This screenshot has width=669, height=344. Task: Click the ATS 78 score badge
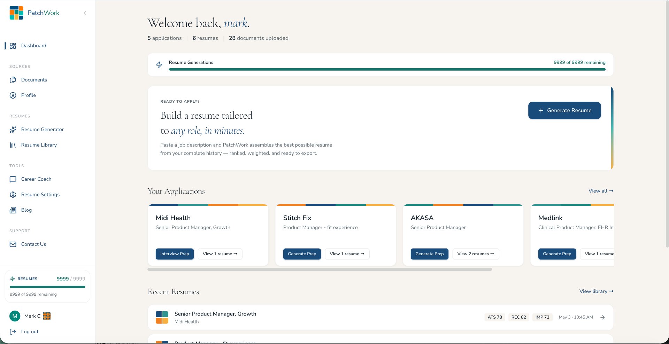[495, 317]
